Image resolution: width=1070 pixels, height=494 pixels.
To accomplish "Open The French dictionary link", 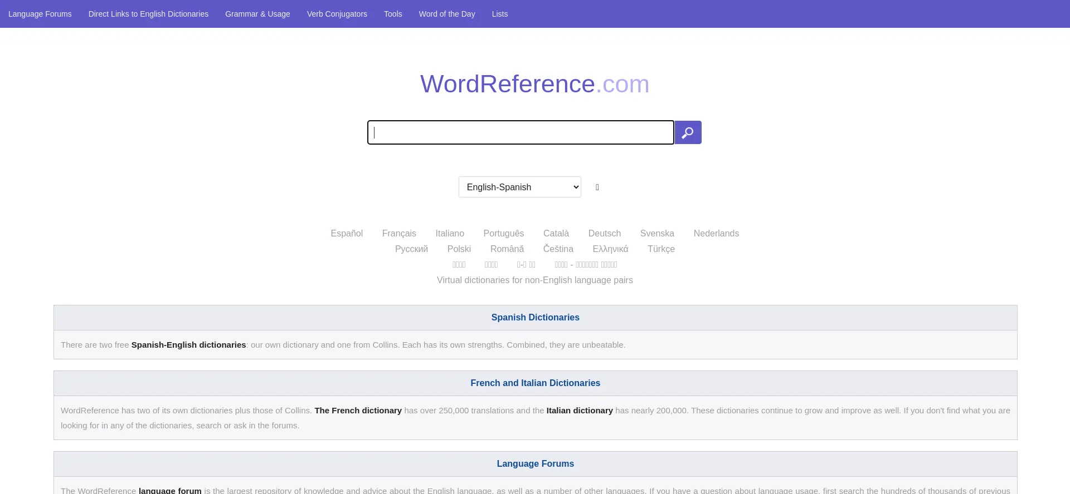I will (x=358, y=411).
